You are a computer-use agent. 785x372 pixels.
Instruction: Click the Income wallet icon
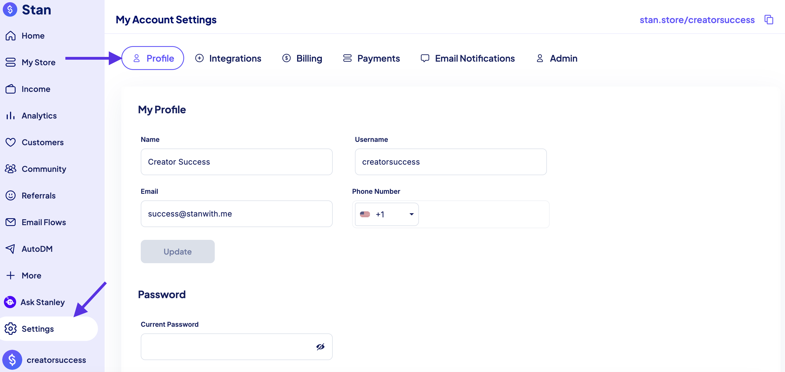[x=11, y=89]
